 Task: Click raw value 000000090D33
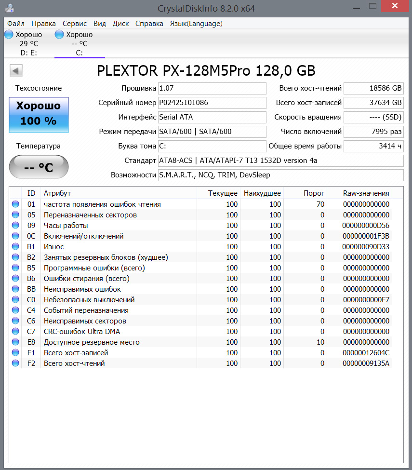point(366,247)
